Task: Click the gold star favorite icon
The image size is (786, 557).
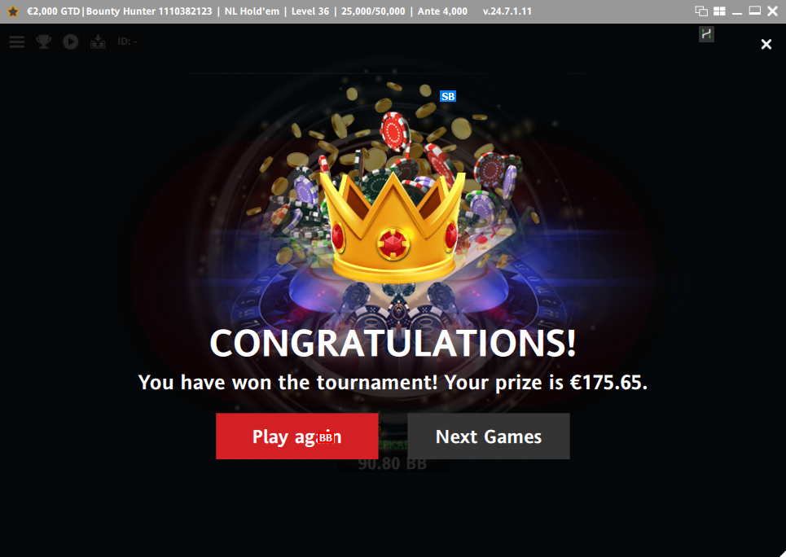Action: pos(13,11)
